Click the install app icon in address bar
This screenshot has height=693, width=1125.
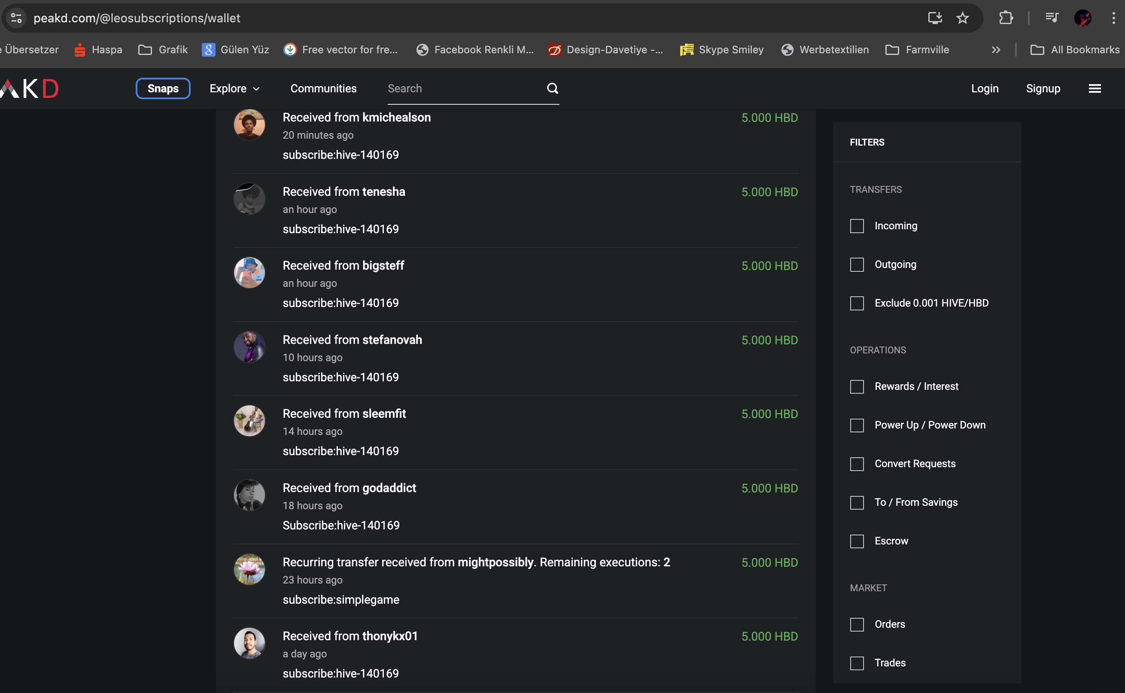(934, 18)
